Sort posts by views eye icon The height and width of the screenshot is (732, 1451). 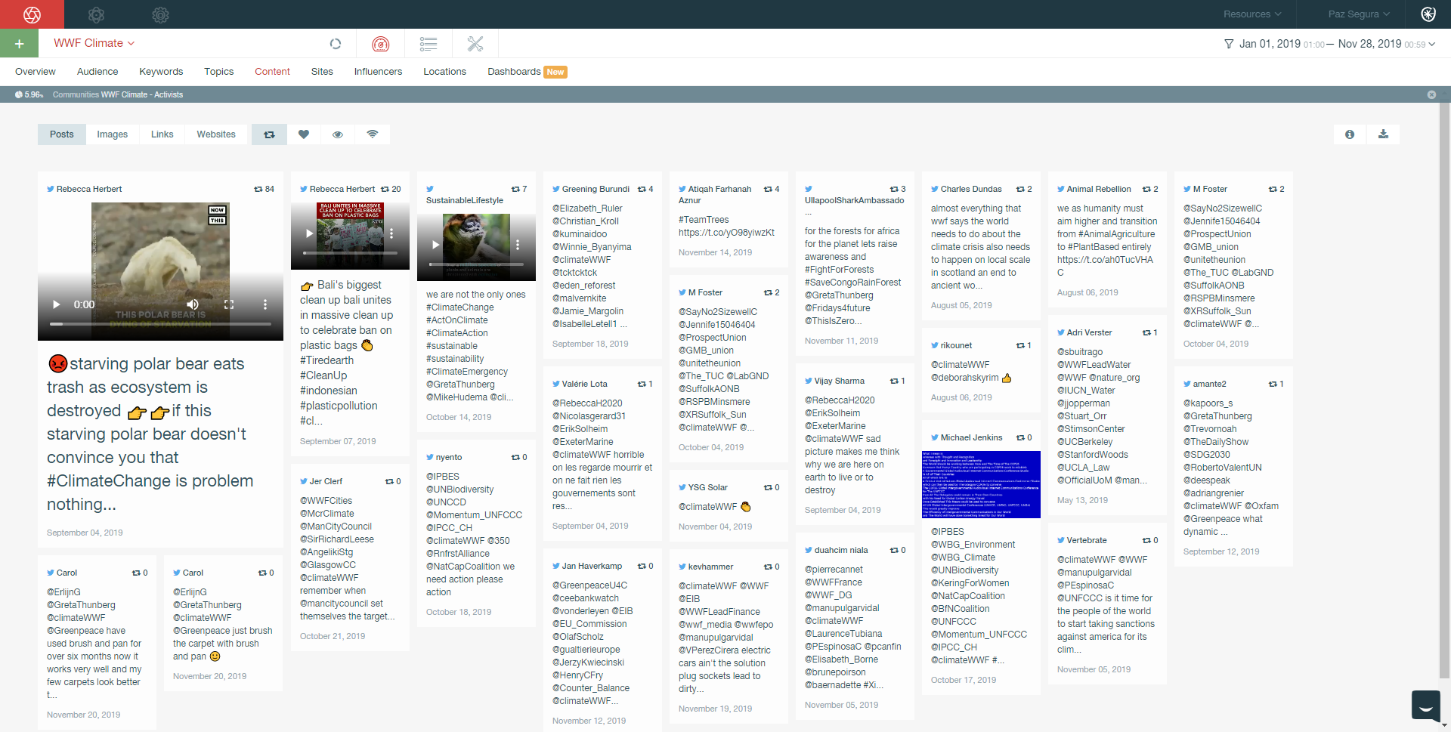click(x=338, y=134)
